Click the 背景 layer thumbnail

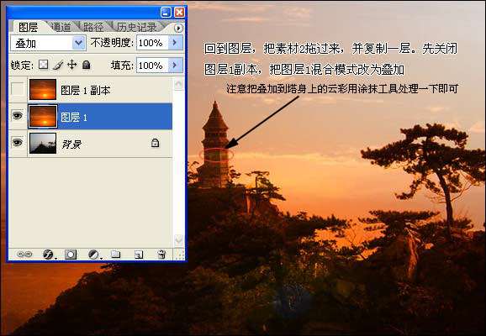click(x=43, y=143)
